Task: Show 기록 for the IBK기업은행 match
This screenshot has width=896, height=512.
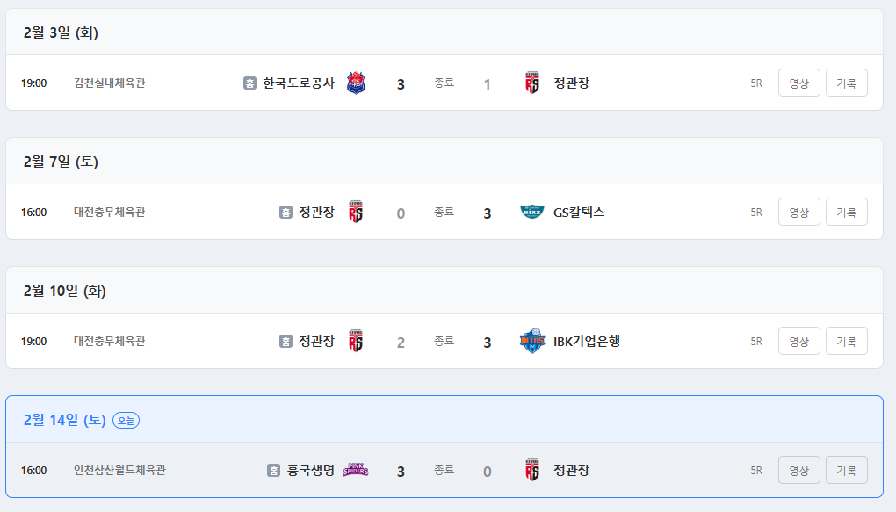Action: [x=846, y=341]
